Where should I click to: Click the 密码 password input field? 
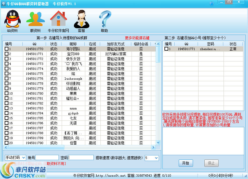pyautogui.click(x=81, y=157)
